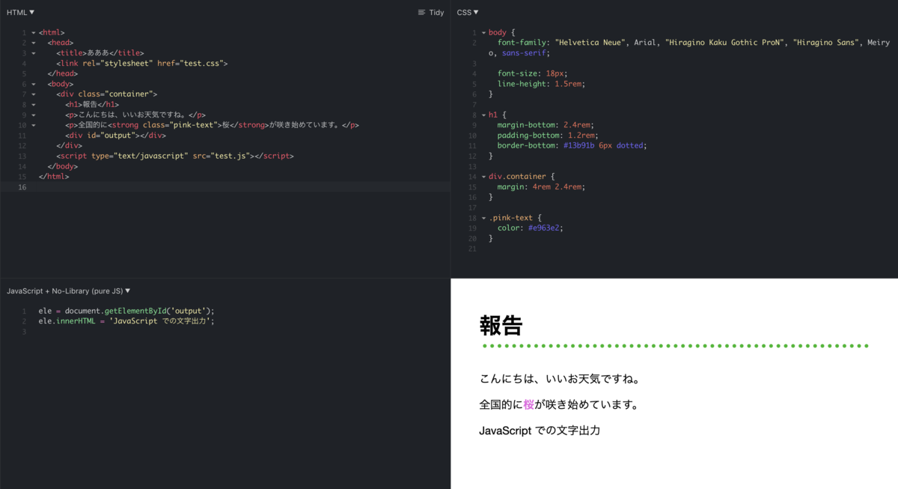This screenshot has height=489, width=898.
Task: Click the JavaScript での文字出力 result text
Action: point(540,431)
